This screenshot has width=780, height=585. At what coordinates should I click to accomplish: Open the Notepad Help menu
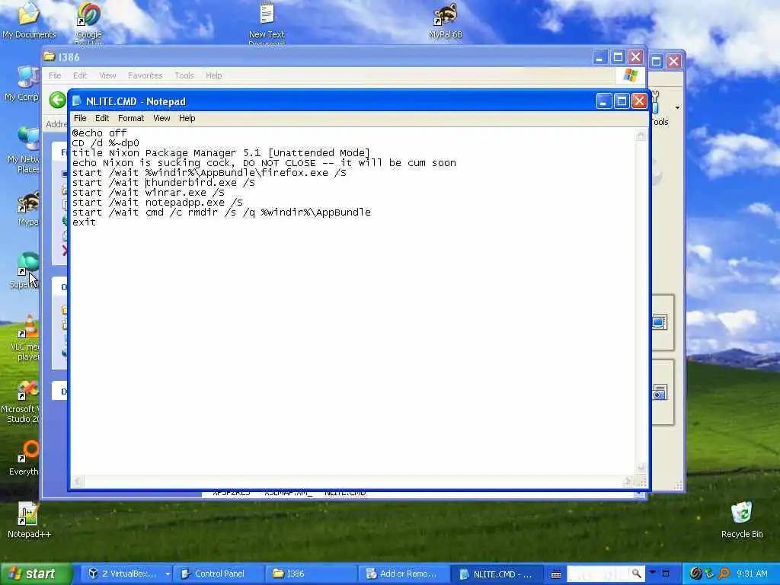coord(187,118)
